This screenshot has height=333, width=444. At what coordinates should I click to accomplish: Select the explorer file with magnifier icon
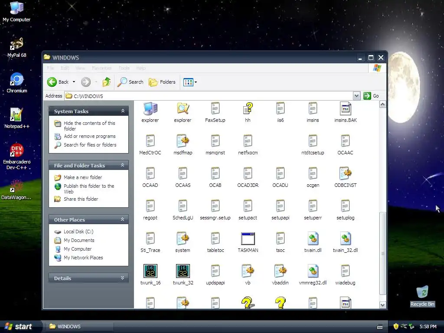(x=183, y=109)
